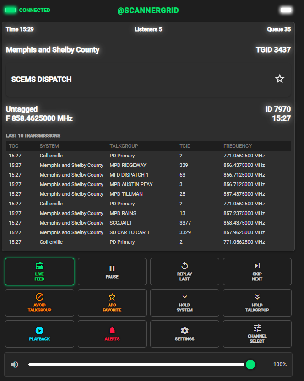Select the MPD RIDGEWAY transmission row
Viewport: 304px width, 381px height.
[148, 165]
